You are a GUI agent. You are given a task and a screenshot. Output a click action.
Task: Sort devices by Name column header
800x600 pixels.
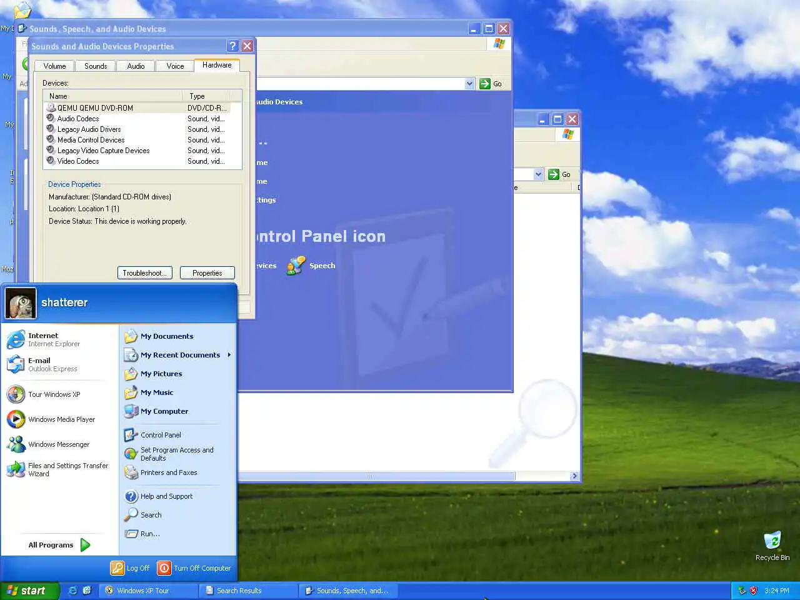point(113,96)
